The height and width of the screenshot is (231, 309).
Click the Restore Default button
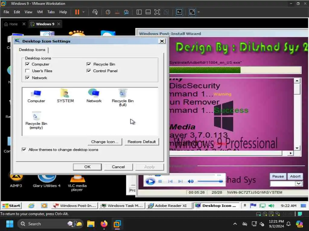tap(142, 142)
